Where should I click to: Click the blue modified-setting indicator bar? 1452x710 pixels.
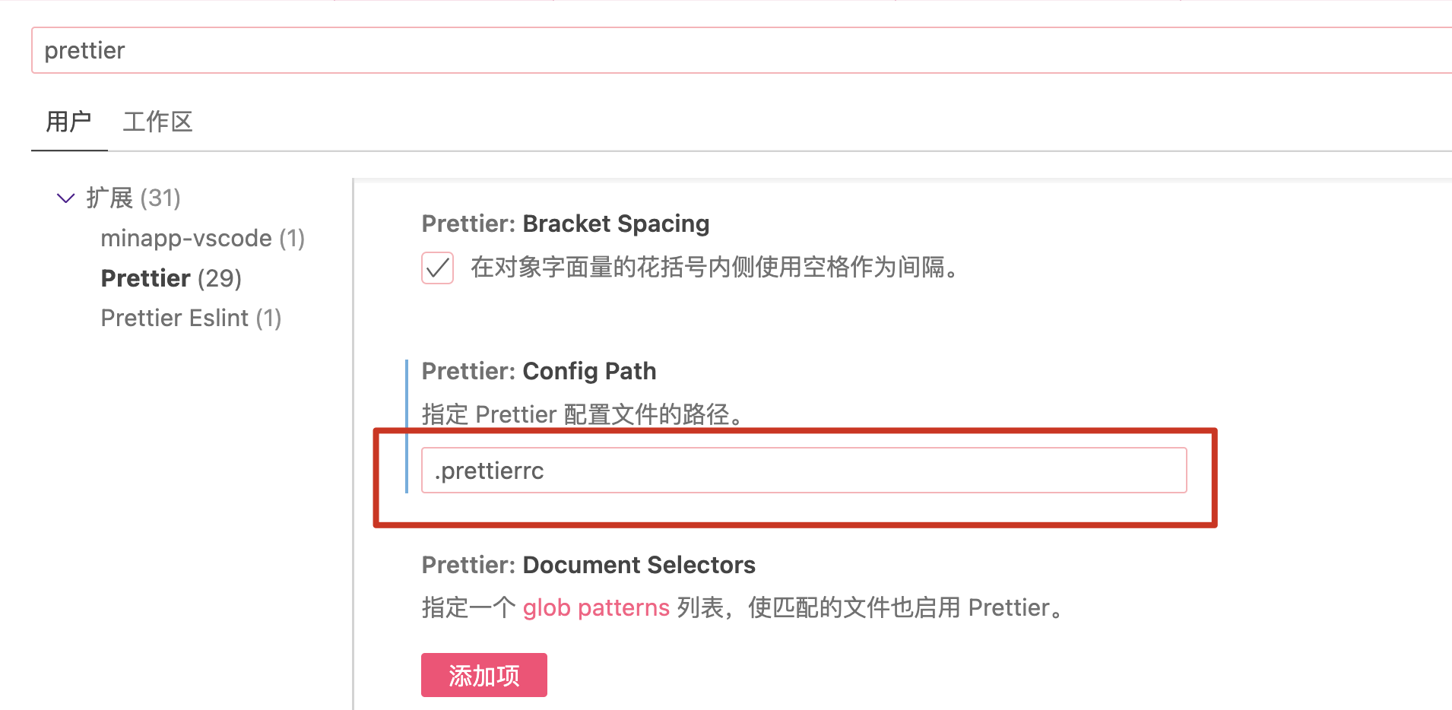click(407, 426)
